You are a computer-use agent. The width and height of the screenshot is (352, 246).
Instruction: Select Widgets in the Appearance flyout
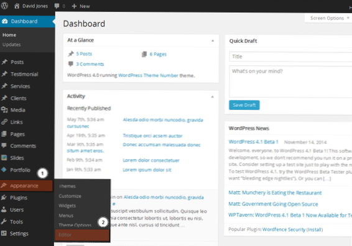(67, 206)
